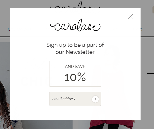The image size is (154, 129).
Task: Click the email address input field
Action: (70, 99)
